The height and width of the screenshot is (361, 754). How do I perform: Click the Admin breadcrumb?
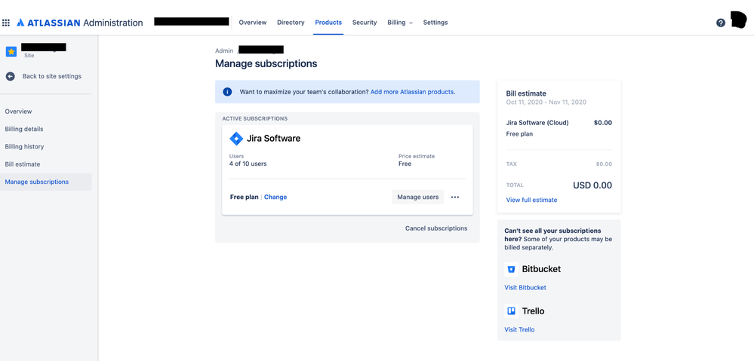(x=224, y=51)
